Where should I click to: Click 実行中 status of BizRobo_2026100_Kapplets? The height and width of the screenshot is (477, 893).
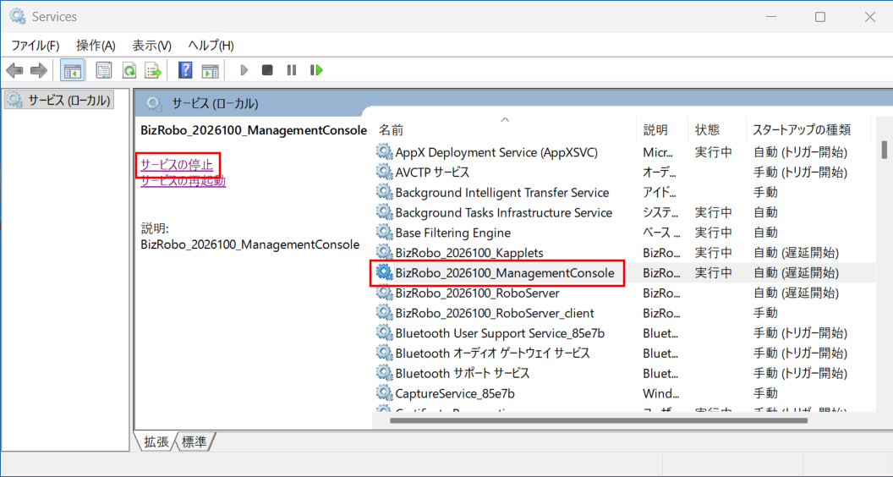tap(714, 253)
